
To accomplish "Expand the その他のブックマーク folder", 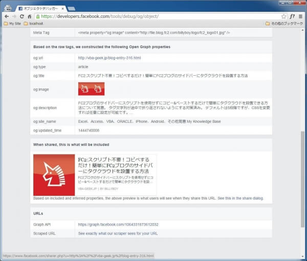I will pos(284,24).
